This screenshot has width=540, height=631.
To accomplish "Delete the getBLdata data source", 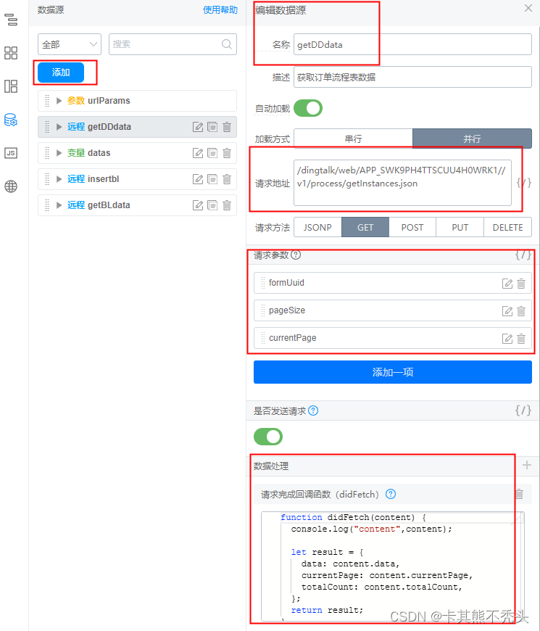I will click(x=227, y=206).
